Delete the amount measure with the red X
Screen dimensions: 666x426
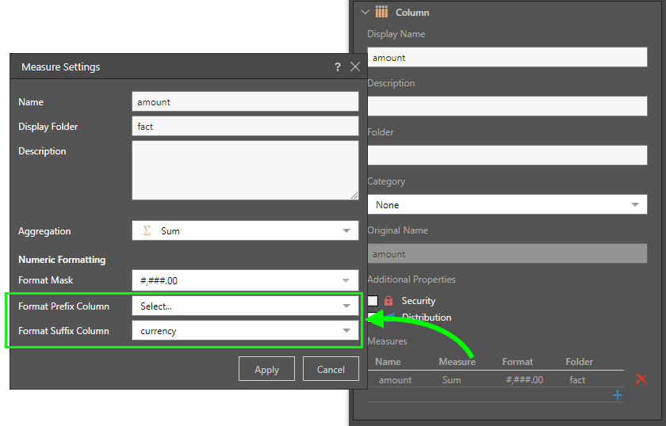[x=641, y=380]
